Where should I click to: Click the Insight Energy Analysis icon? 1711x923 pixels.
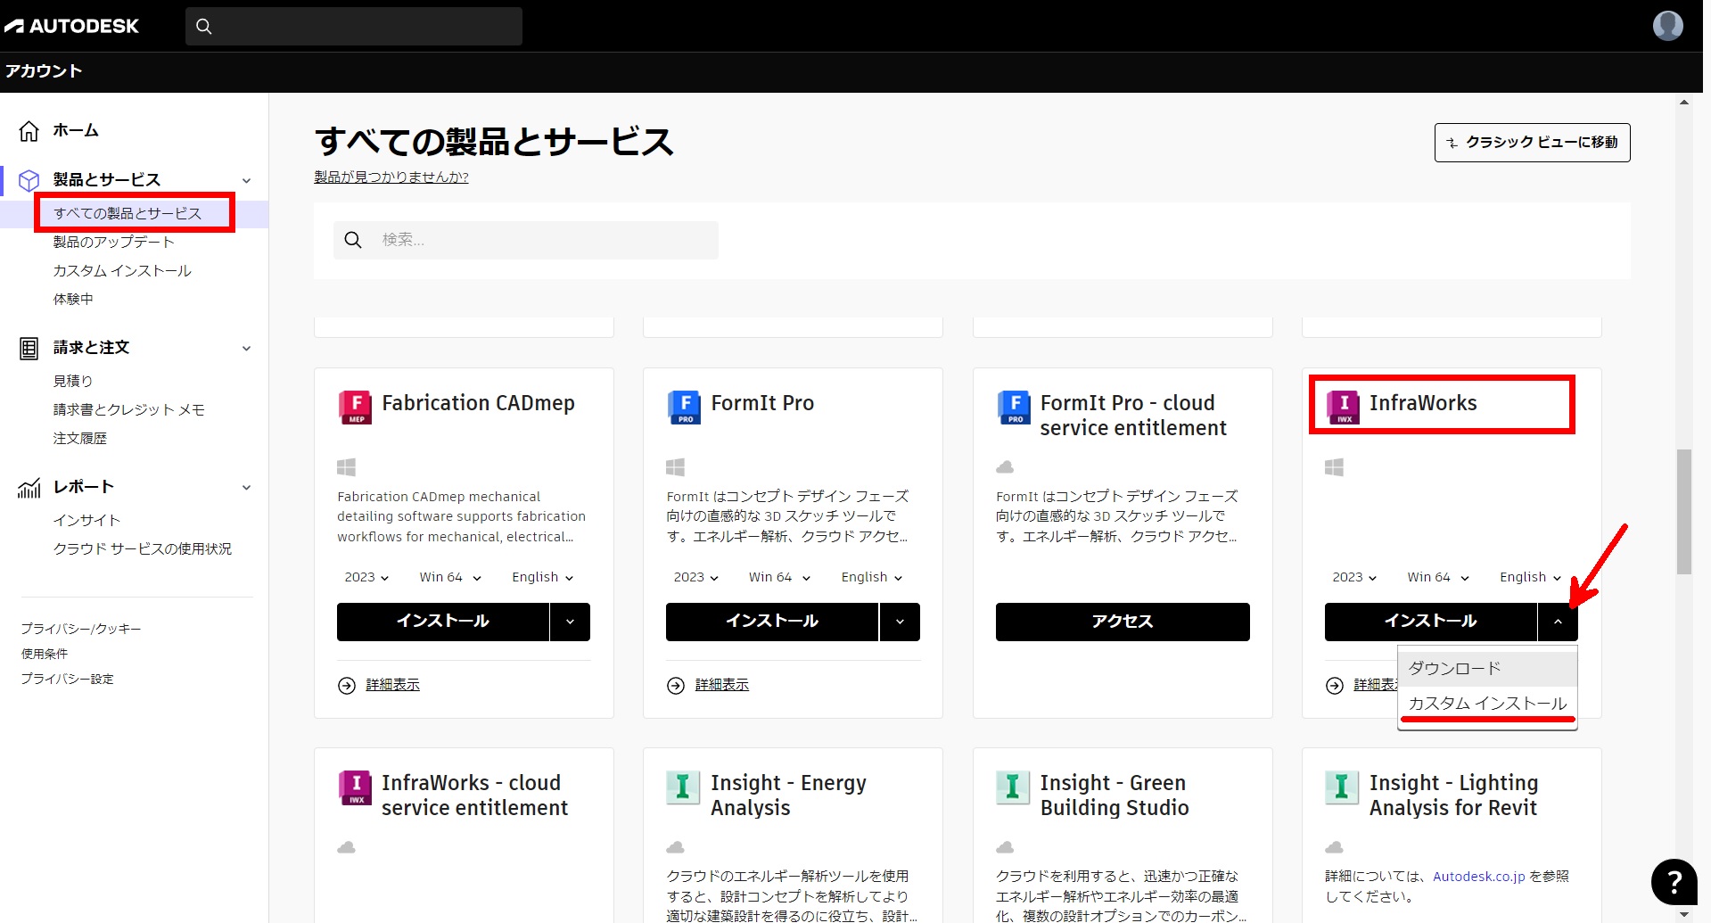684,787
